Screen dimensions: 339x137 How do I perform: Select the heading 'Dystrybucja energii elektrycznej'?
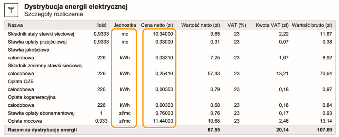click(76, 7)
